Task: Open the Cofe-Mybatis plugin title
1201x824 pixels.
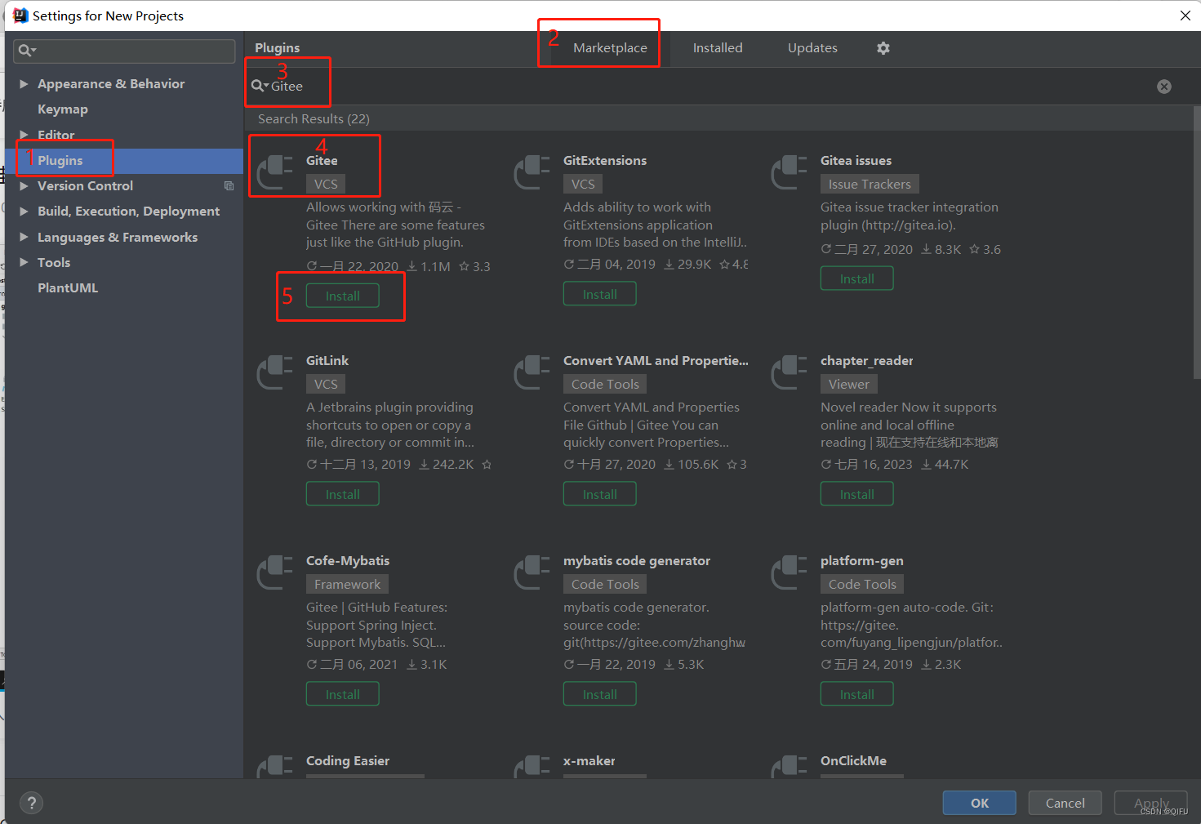Action: pyautogui.click(x=348, y=561)
